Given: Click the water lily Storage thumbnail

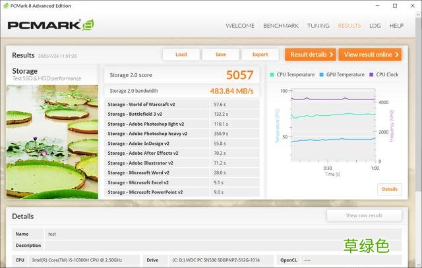Looking at the screenshot, I should pyautogui.click(x=52, y=142).
